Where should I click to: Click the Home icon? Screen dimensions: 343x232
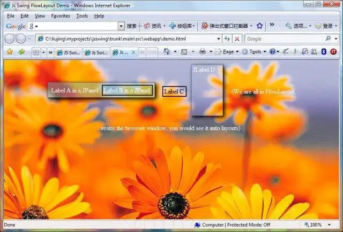click(x=167, y=51)
